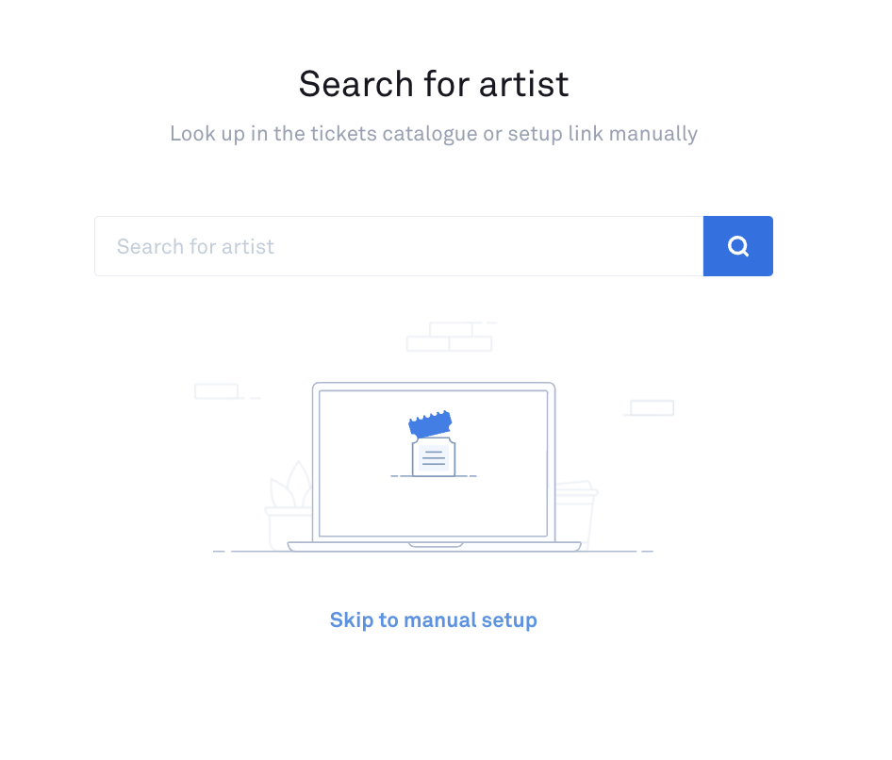Click the Look up in tickets catalogue subtitle
The image size is (892, 760).
pos(434,134)
